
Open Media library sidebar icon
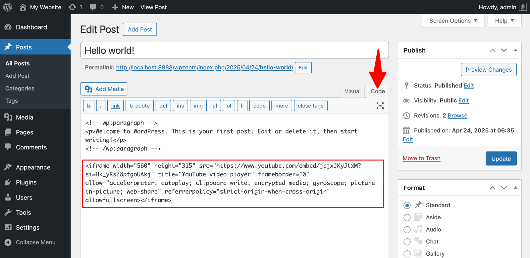coord(8,117)
